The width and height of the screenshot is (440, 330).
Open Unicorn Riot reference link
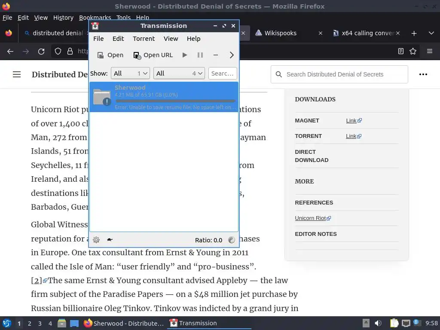click(313, 218)
